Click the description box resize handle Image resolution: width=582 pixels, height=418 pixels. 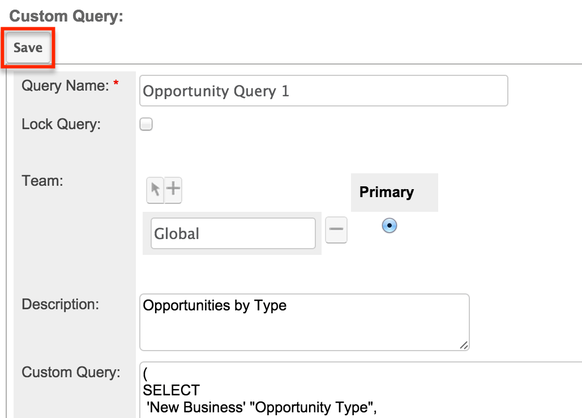click(x=464, y=346)
